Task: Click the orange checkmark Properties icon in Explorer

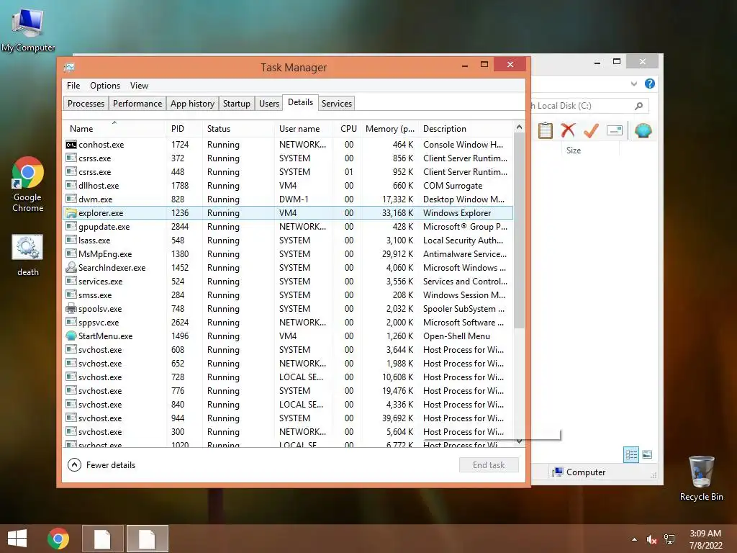Action: pyautogui.click(x=591, y=130)
